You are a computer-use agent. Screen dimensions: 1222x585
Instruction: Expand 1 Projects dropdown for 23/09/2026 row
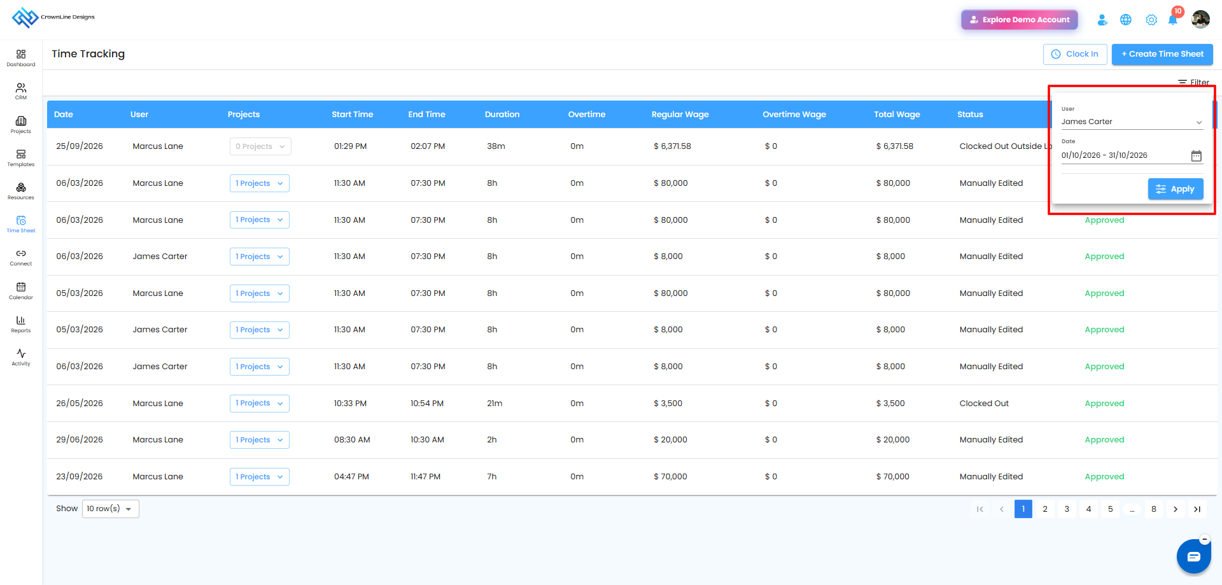(x=260, y=477)
